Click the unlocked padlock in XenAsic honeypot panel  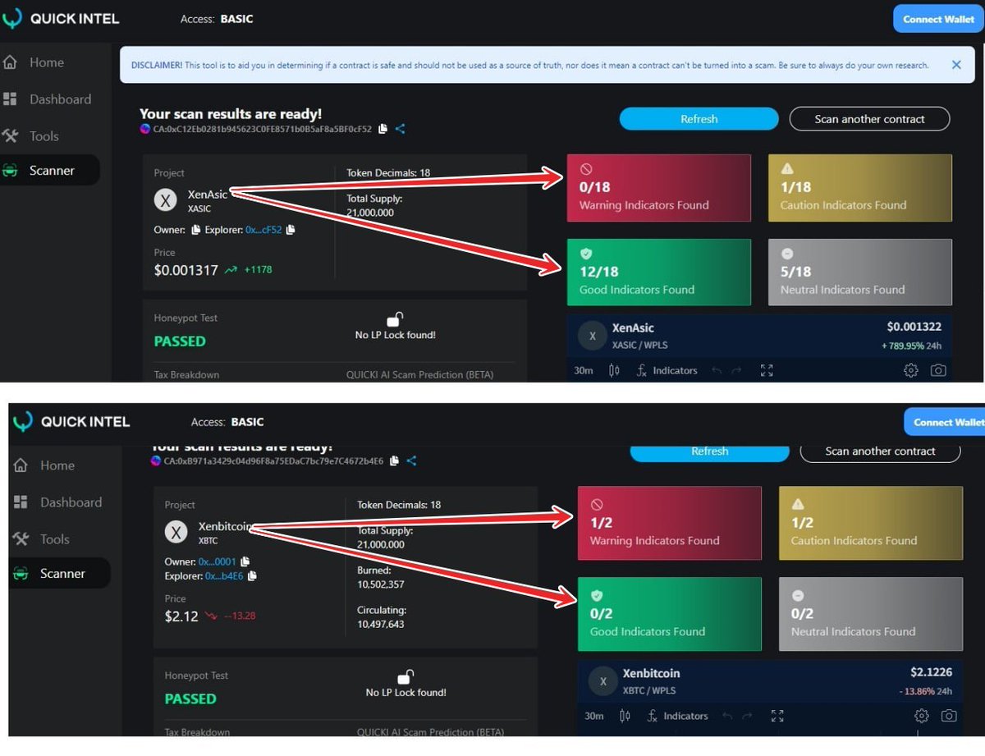coord(395,319)
